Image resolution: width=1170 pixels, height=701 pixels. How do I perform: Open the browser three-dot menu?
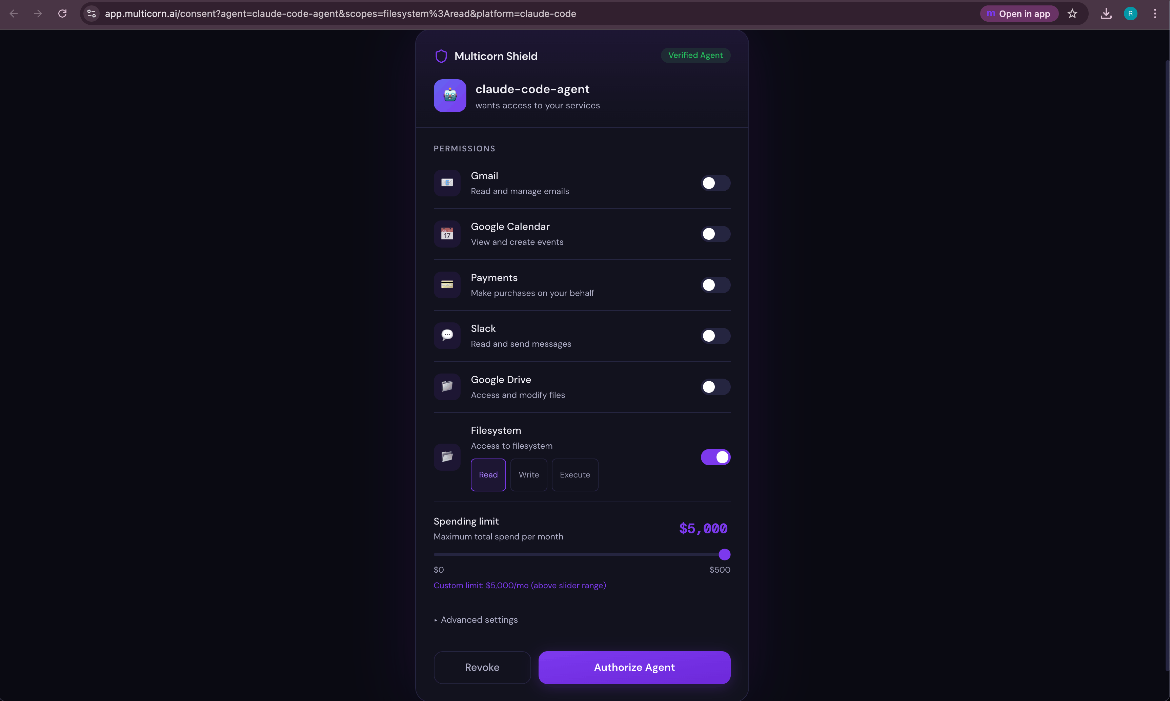(1154, 14)
